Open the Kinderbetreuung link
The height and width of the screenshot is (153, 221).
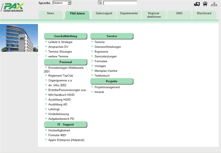tap(59, 114)
